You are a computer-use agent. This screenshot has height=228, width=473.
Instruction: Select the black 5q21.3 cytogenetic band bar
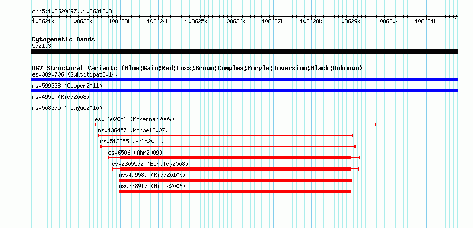[x=244, y=52]
